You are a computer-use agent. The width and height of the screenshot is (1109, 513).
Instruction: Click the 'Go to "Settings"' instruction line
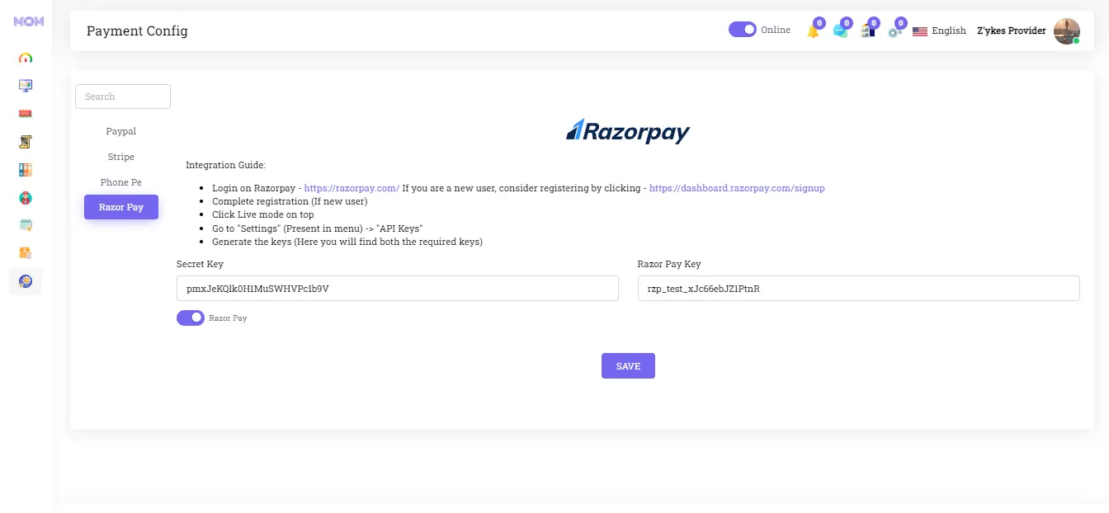click(318, 228)
